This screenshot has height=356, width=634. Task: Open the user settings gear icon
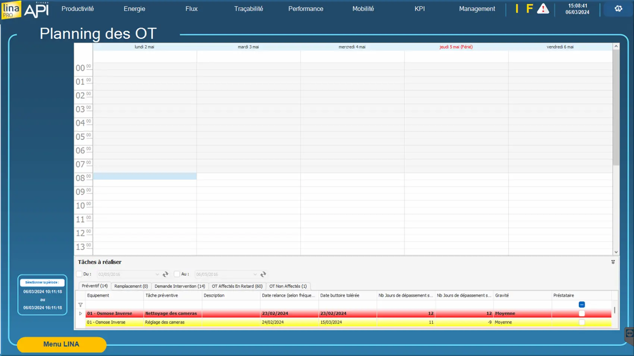(x=618, y=9)
